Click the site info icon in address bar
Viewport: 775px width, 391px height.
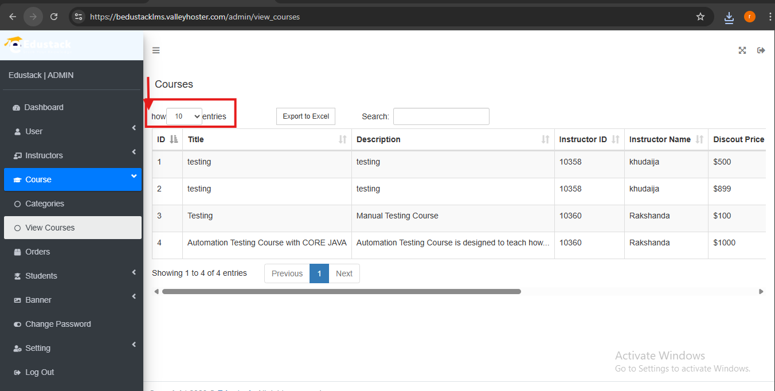79,17
